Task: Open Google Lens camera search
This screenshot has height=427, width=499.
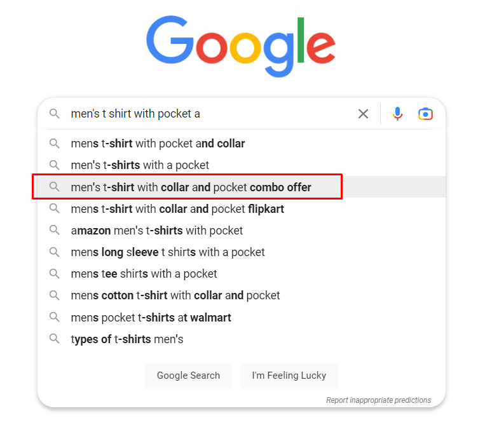Action: (x=425, y=114)
